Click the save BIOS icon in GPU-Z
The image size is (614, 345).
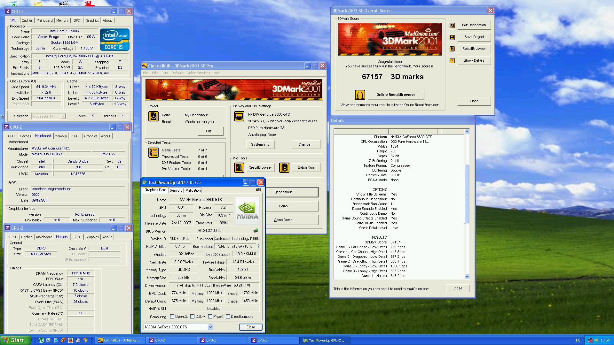(x=256, y=231)
